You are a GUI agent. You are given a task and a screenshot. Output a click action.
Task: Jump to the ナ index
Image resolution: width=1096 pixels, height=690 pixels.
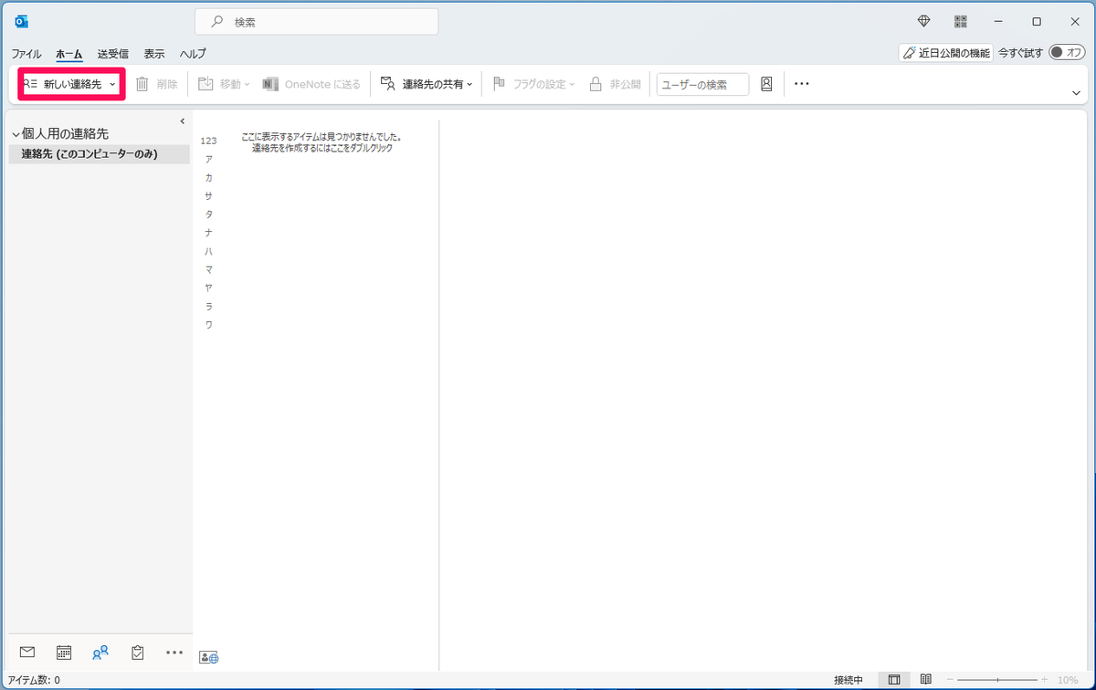[208, 233]
